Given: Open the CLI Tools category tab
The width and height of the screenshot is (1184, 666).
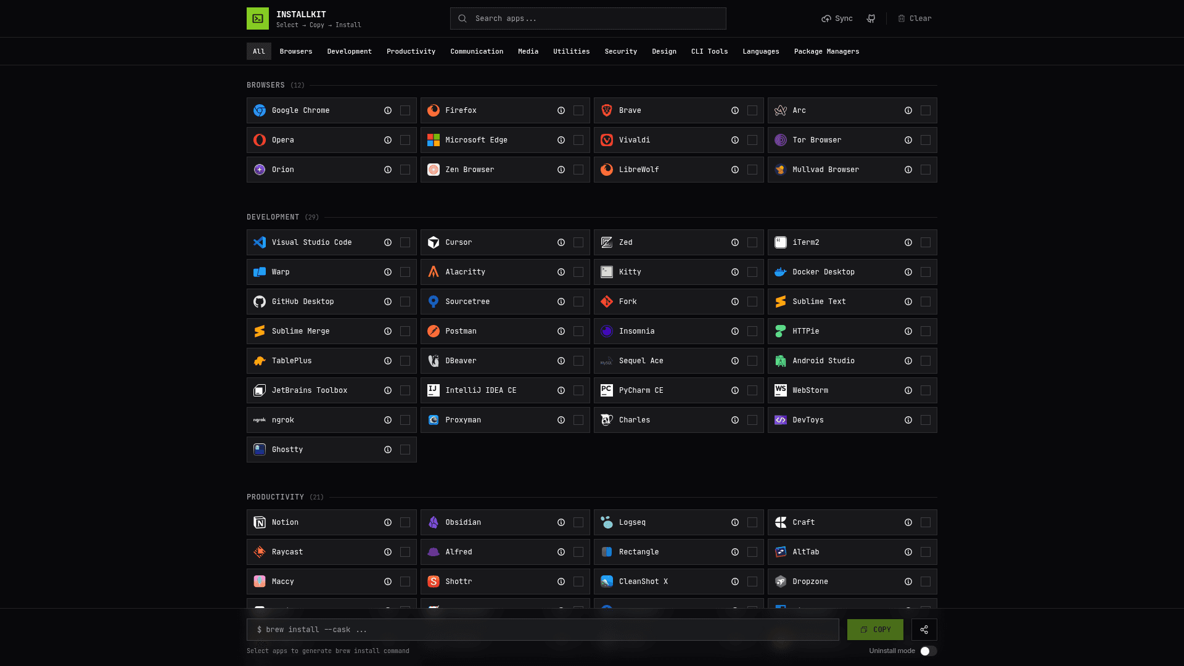Looking at the screenshot, I should (709, 51).
